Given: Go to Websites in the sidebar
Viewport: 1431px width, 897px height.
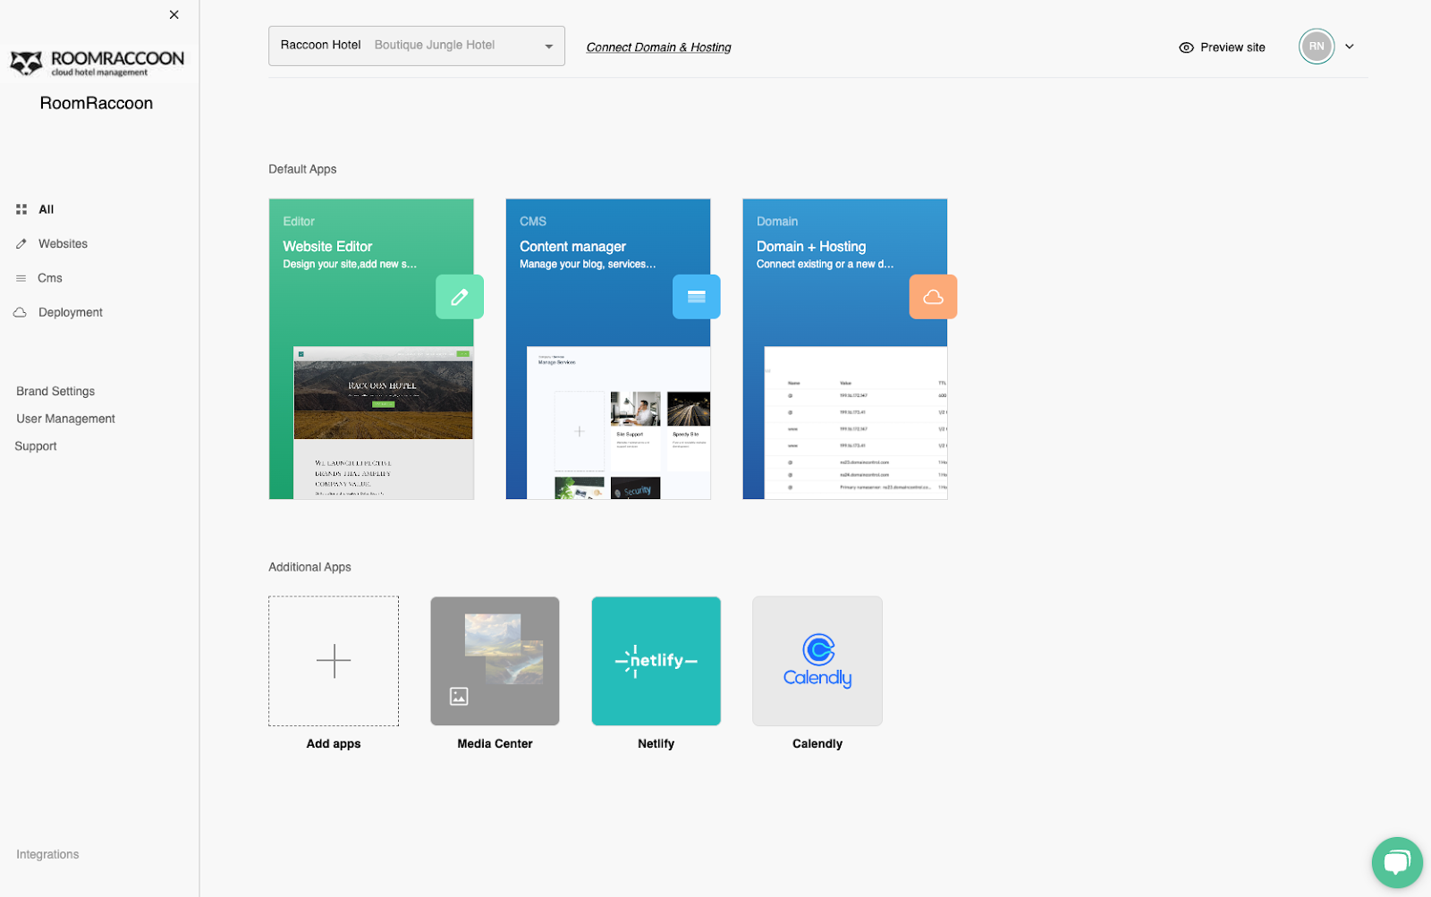Looking at the screenshot, I should pos(63,243).
